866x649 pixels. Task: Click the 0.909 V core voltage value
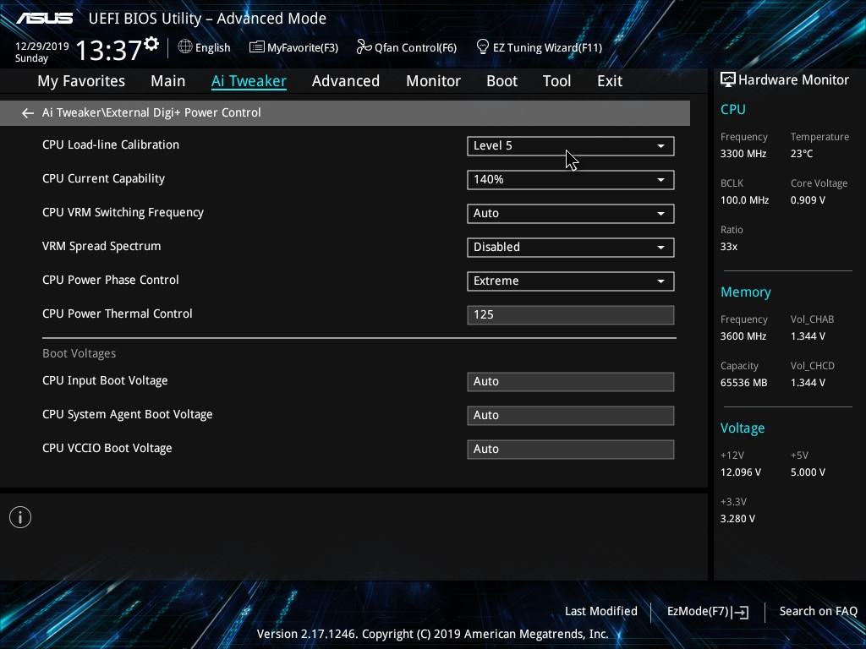tap(808, 199)
